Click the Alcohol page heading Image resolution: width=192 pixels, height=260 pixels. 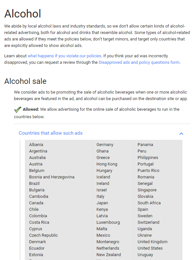click(x=23, y=14)
